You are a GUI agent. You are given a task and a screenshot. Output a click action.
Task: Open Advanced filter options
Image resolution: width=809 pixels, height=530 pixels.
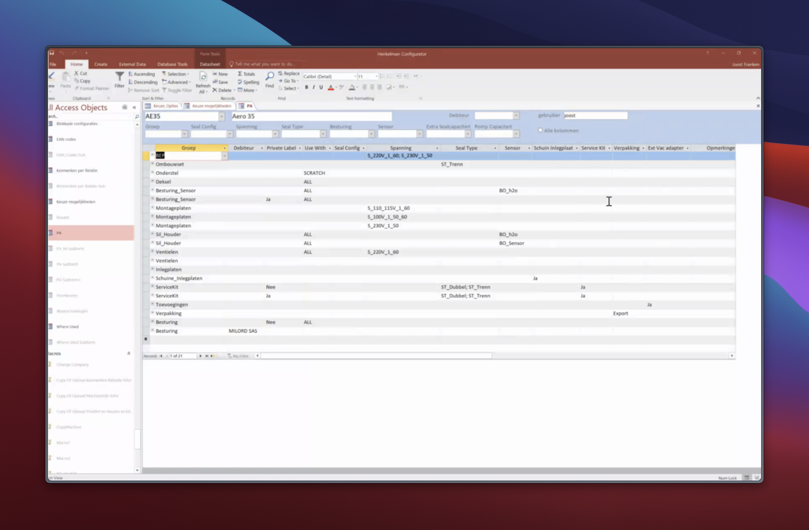[x=176, y=82]
